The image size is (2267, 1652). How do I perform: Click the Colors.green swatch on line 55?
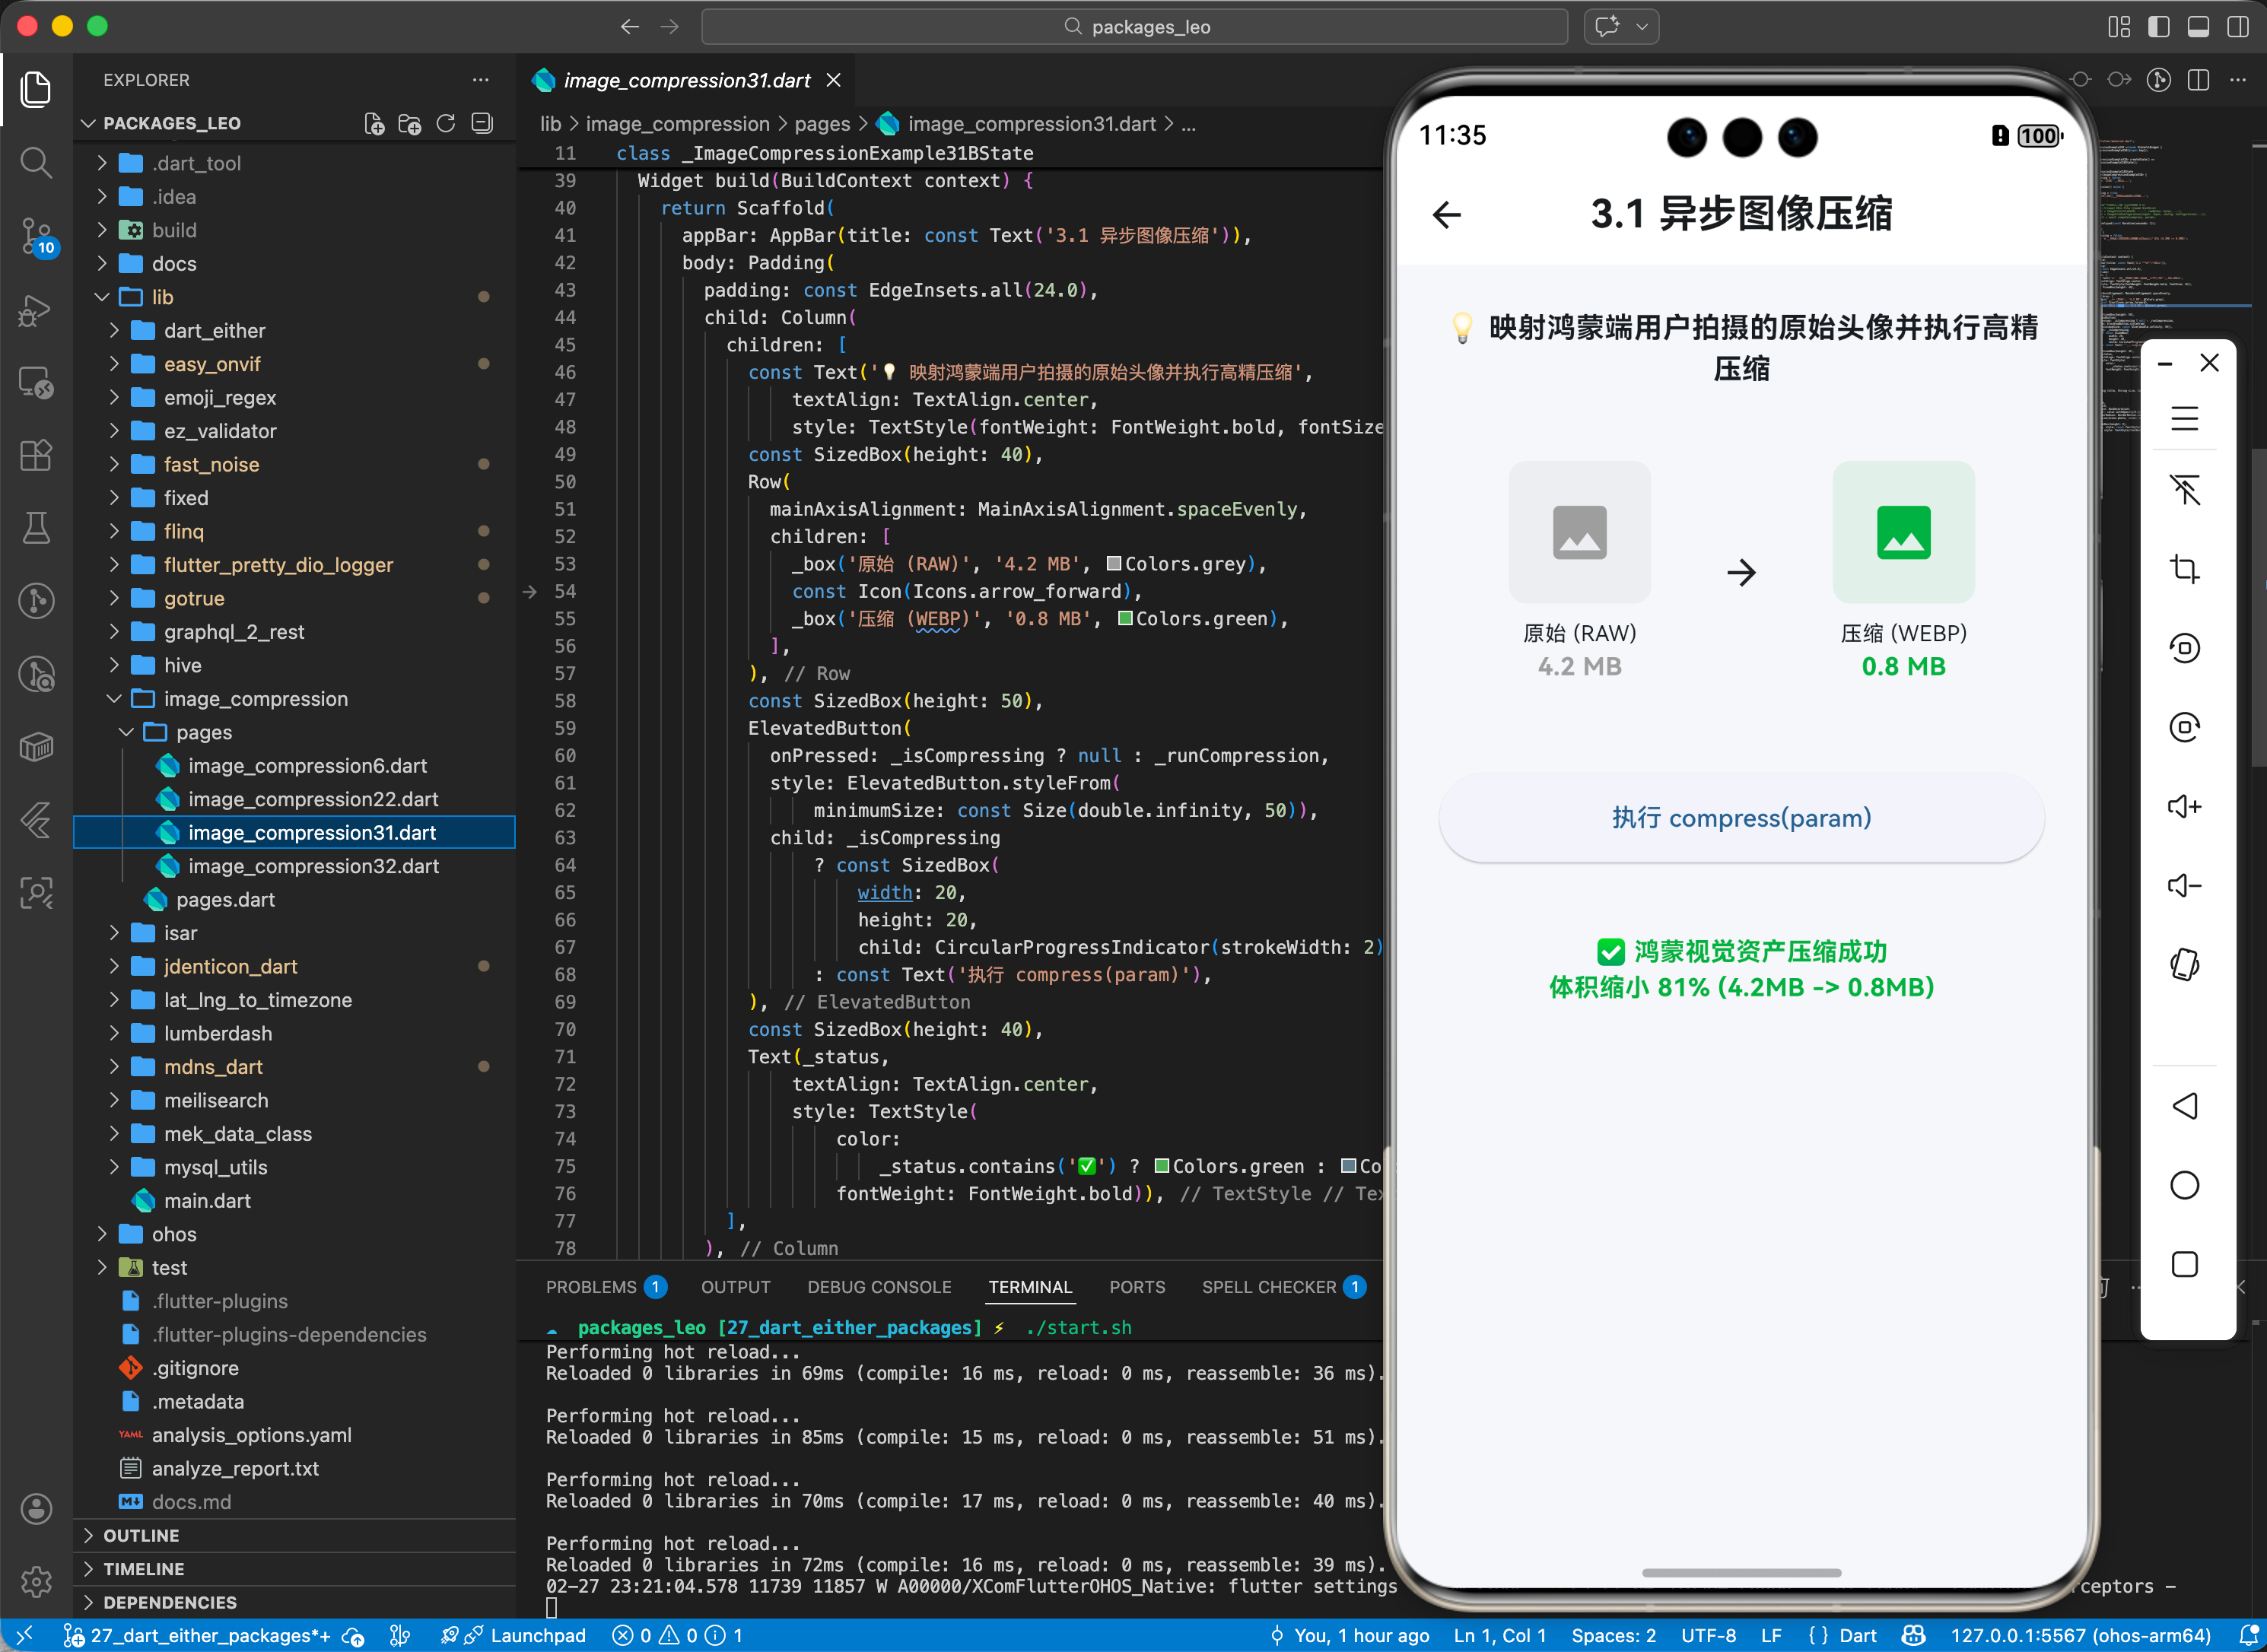pos(1125,619)
